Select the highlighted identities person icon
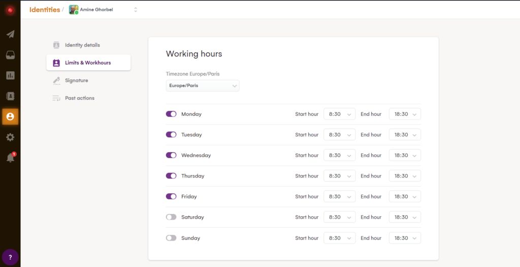520x267 pixels. [10, 116]
